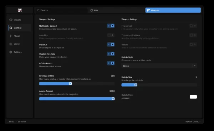Click the Ammo Amount value 3000
The height and width of the screenshot is (131, 214).
point(112,91)
